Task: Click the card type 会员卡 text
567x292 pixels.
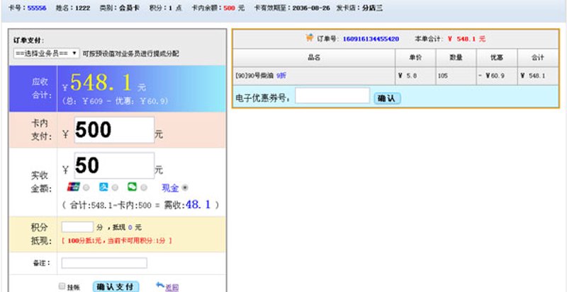Action: [x=129, y=8]
